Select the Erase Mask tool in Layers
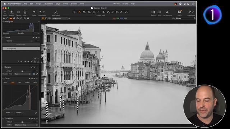Viewport: 230px width, 129px height. pyautogui.click(x=38, y=62)
